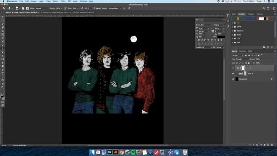This screenshot has height=156, width=277.
Task: Toggle Lock All in Layers panel
Action: [x=249, y=63]
